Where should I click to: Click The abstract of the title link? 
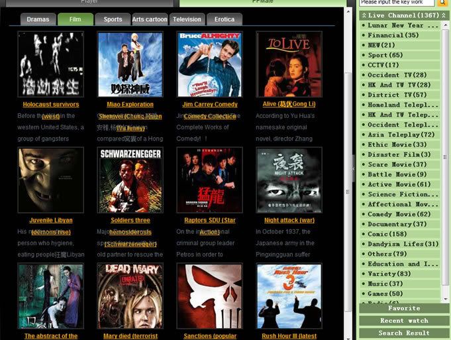(51, 336)
